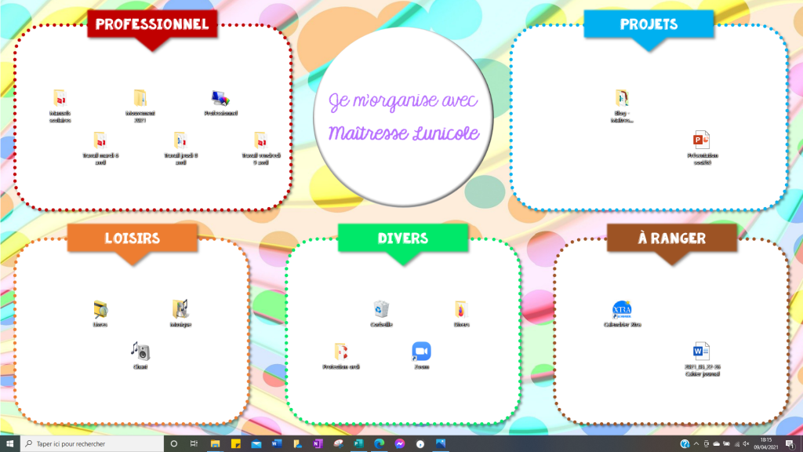Open the Calendrier Xtra shortcut
803x452 pixels.
tap(622, 309)
